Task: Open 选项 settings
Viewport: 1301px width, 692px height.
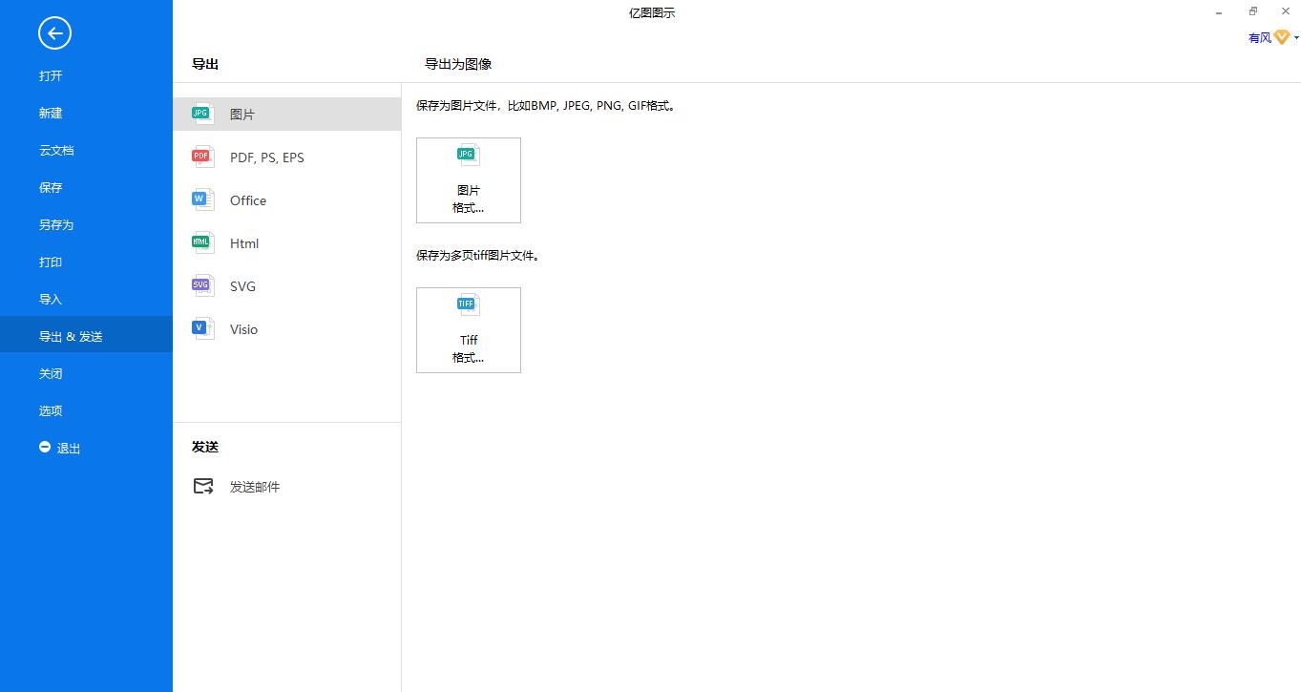Action: (x=51, y=411)
